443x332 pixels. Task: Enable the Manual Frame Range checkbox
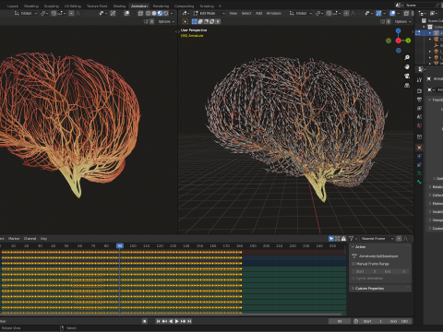point(353,264)
